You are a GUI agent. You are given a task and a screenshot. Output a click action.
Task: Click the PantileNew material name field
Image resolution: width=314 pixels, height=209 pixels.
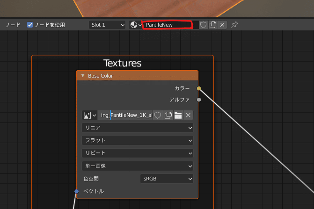click(171, 25)
